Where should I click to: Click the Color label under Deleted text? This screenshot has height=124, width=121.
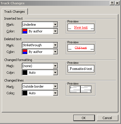pos(11,52)
